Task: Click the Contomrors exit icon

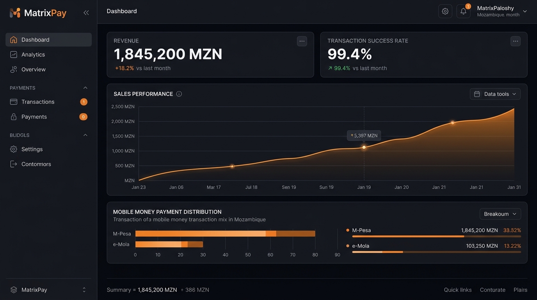Action: pyautogui.click(x=14, y=164)
